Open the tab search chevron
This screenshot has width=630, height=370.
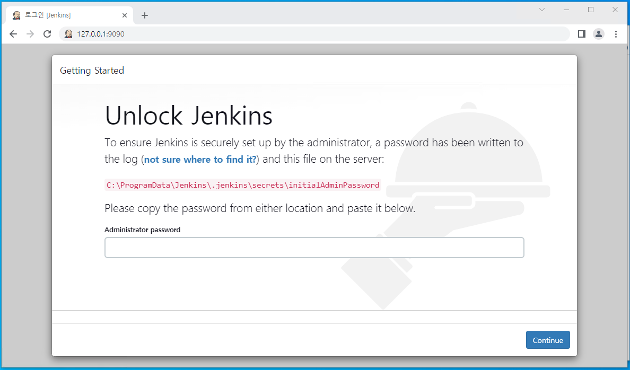pos(541,10)
